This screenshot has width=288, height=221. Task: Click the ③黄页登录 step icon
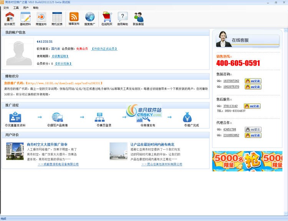tap(99, 117)
